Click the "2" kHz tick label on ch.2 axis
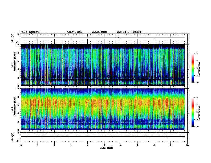 [x=19, y=122]
